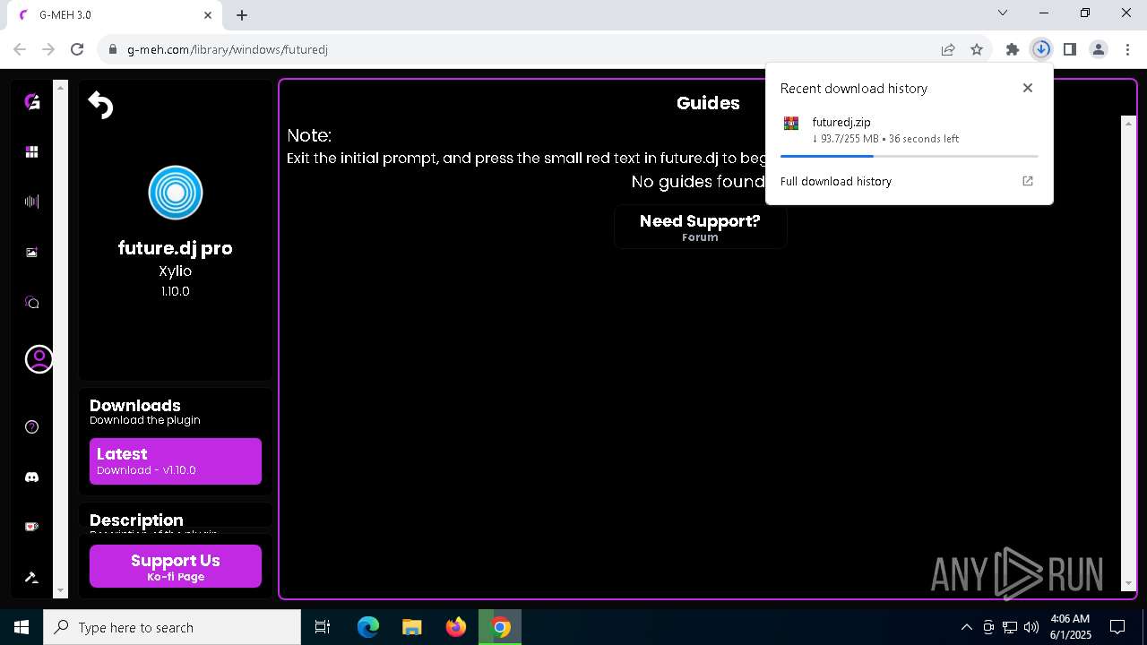This screenshot has width=1147, height=645.
Task: Open the grid library icon in sidebar
Action: [x=31, y=151]
